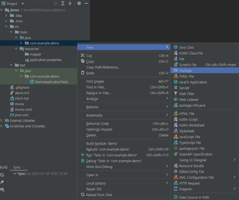This screenshot has height=200, width=239.
Task: Expand com.example.demo under main java
Action: [21, 43]
